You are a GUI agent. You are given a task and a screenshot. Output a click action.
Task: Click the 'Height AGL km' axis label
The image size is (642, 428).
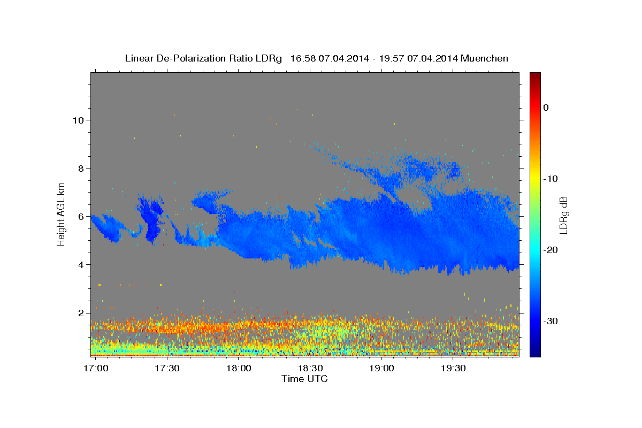point(61,213)
